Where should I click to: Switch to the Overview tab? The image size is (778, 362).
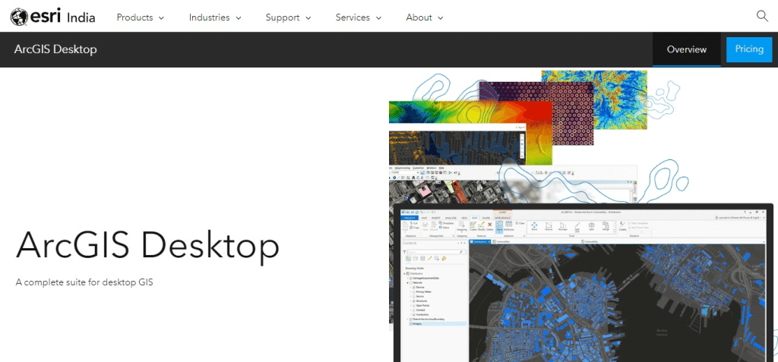(687, 49)
